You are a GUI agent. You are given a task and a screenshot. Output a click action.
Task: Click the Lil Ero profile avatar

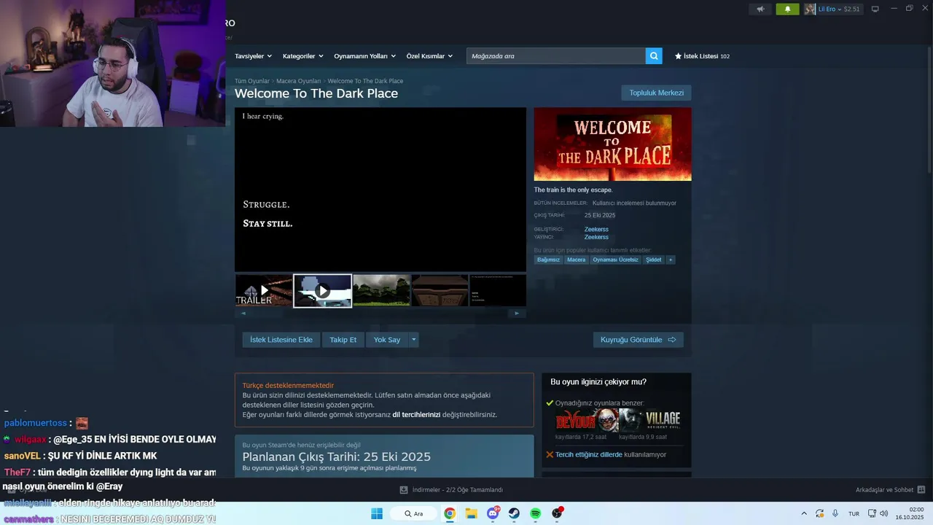[x=810, y=9]
